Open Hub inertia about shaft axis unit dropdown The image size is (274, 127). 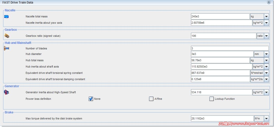(266, 67)
